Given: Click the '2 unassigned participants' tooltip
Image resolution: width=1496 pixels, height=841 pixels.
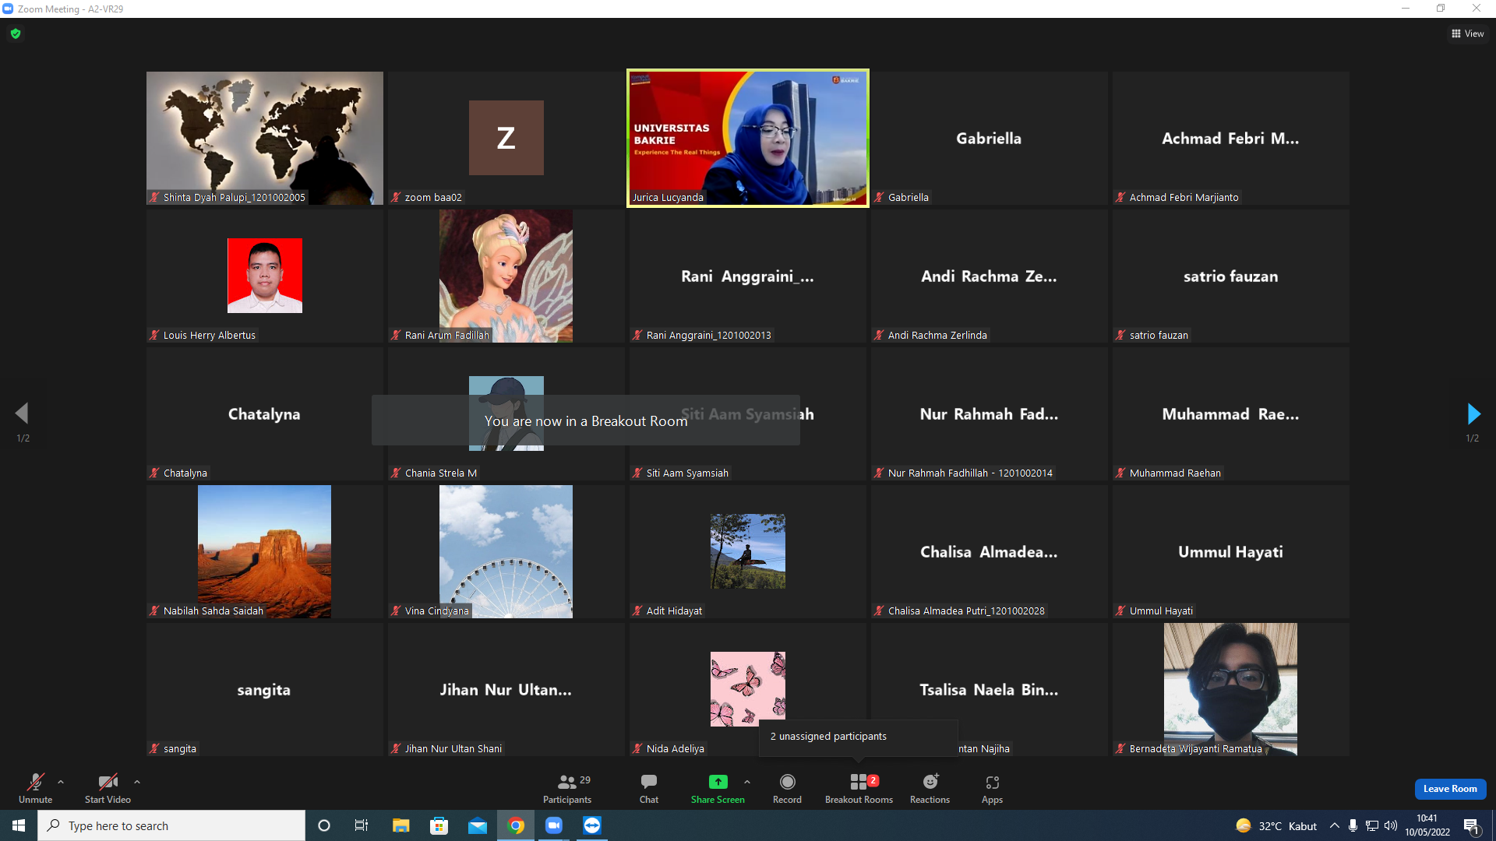Looking at the screenshot, I should (858, 737).
